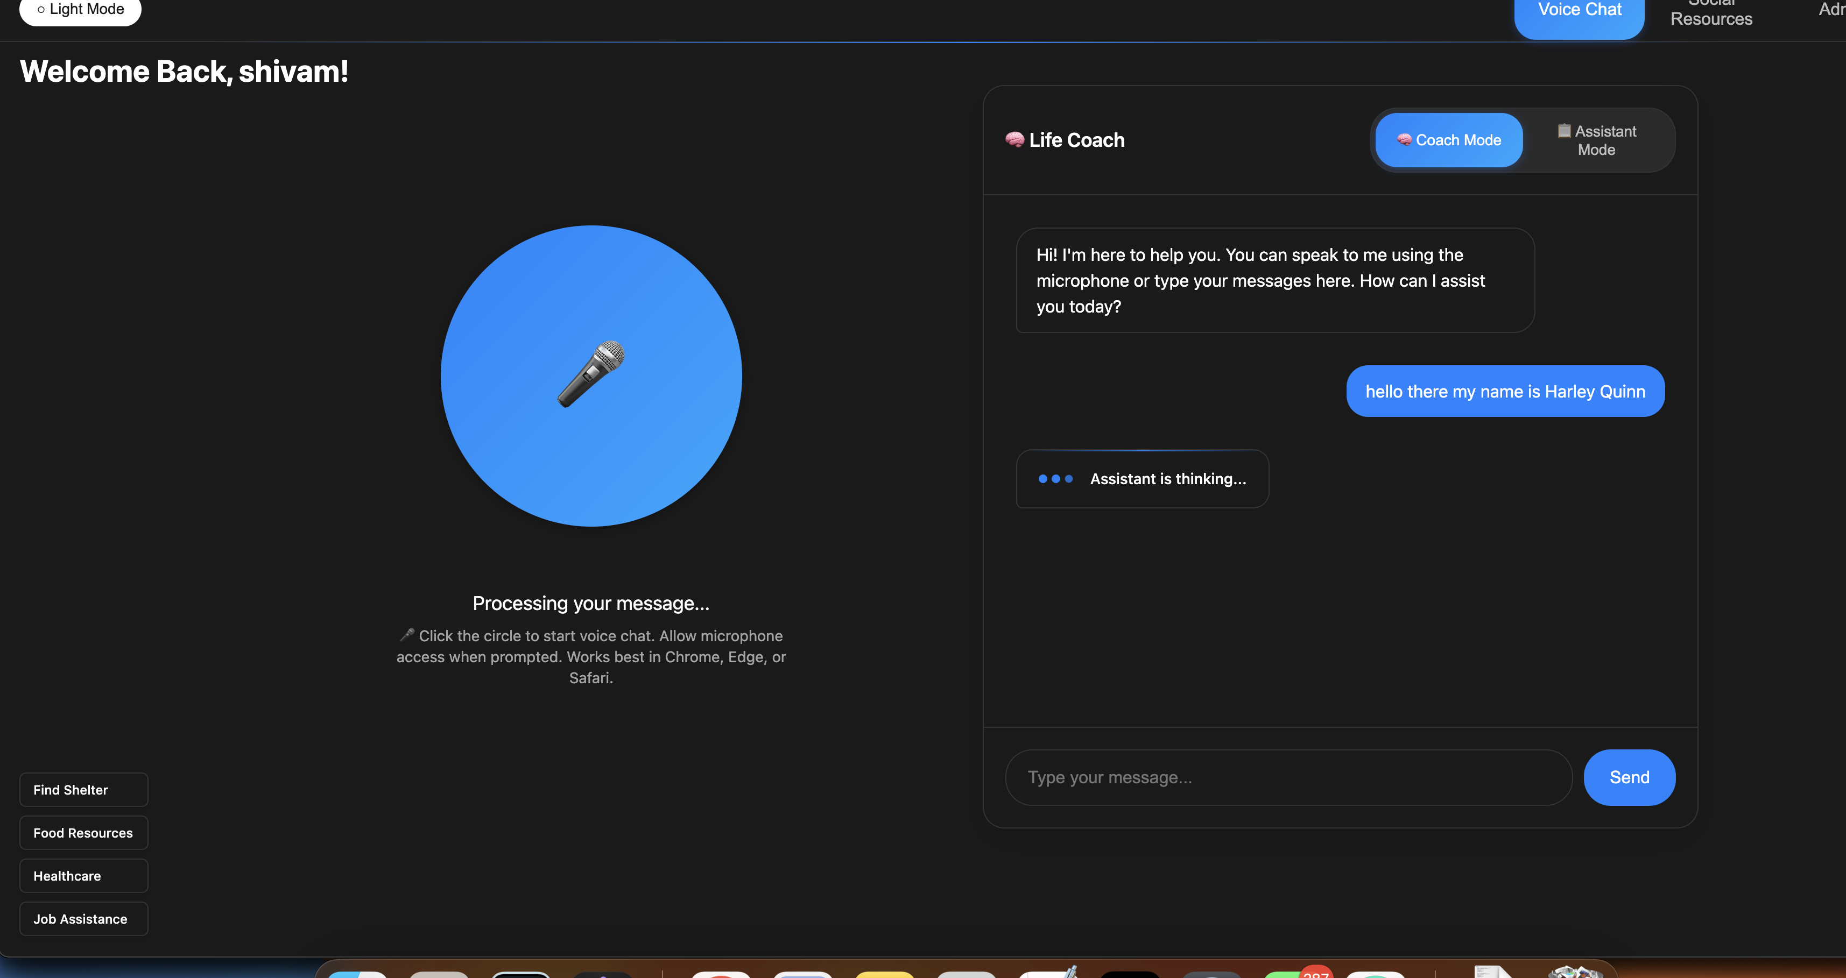
Task: Click the Find Shelter quick button
Action: coord(83,790)
